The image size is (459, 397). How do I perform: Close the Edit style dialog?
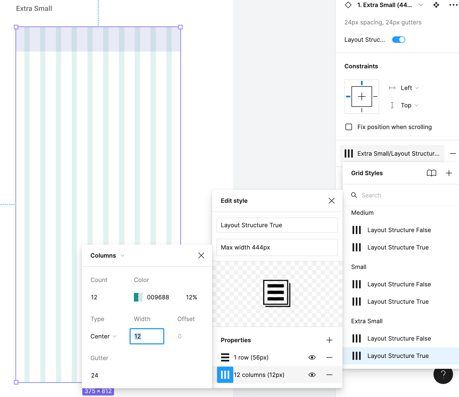331,201
